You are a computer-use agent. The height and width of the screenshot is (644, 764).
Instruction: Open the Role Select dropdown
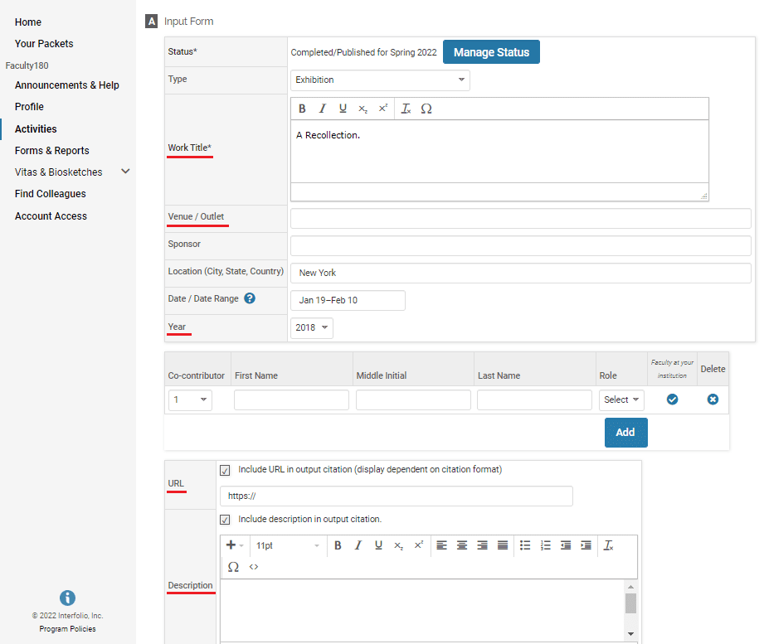[x=621, y=399]
